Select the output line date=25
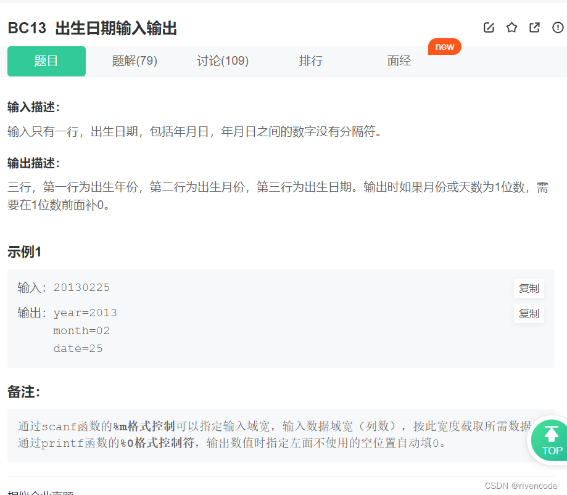Image resolution: width=567 pixels, height=495 pixels. (x=78, y=349)
